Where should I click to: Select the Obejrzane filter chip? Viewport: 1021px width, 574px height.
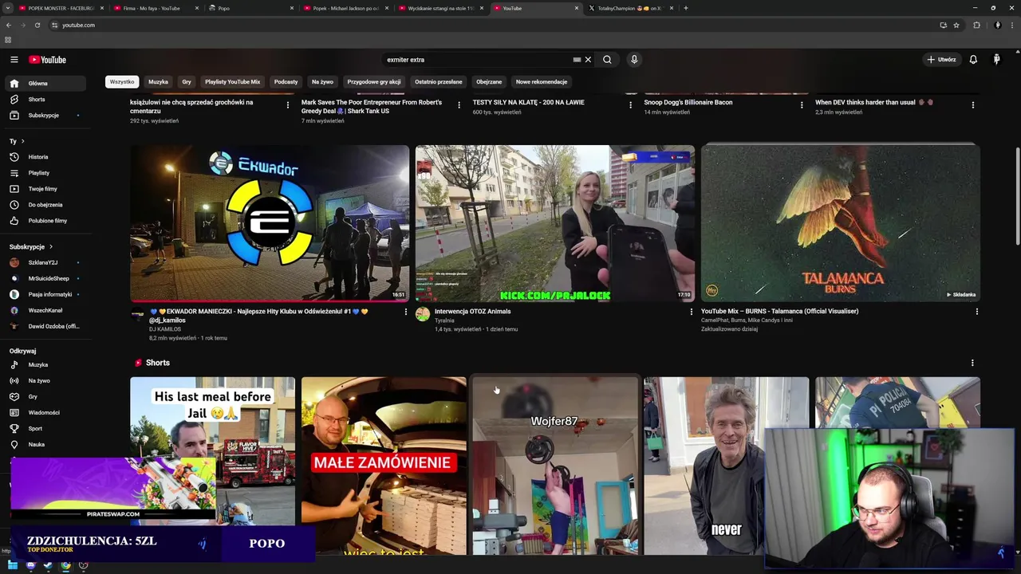(x=489, y=81)
